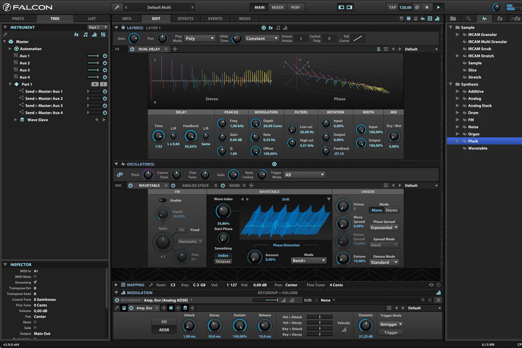522x348 pixels.
Task: Toggle Aux 1 power button
Action: tap(104, 56)
